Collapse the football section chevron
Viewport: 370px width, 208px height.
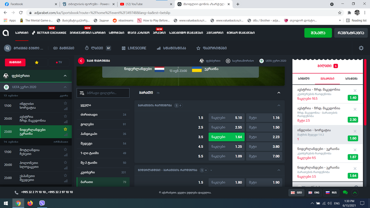[65, 76]
